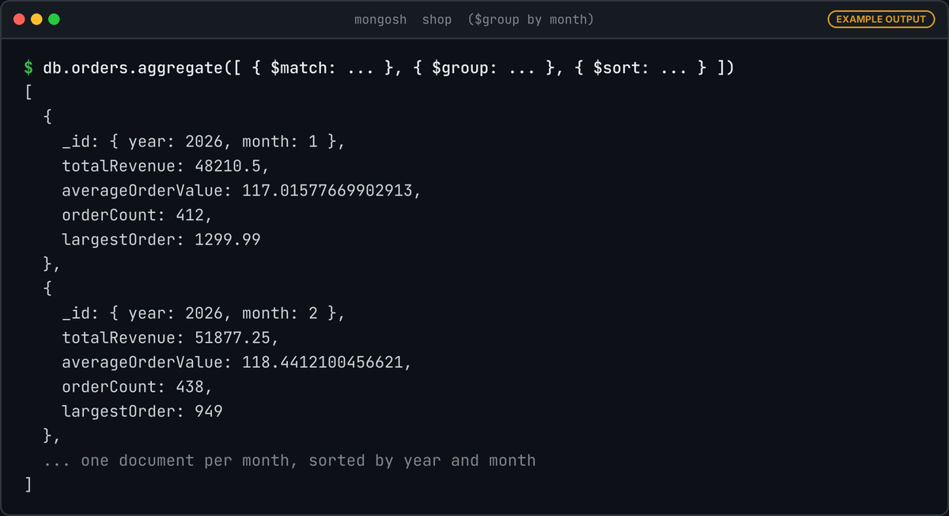
Task: Click the '... one document per month' comment line
Action: coord(289,461)
